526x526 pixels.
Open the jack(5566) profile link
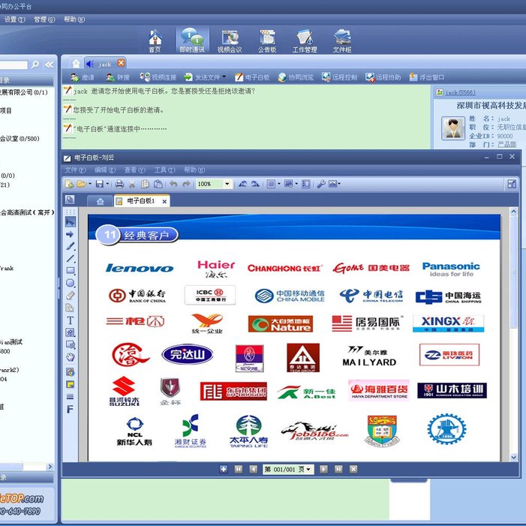pos(460,92)
